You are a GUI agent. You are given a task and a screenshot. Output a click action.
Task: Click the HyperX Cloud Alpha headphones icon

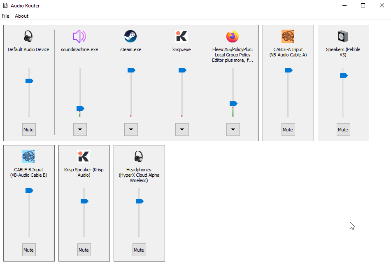(x=139, y=157)
